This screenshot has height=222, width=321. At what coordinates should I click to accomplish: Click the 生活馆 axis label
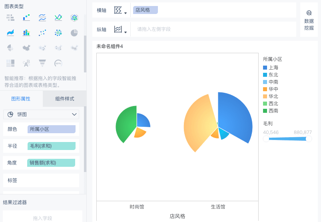click(218, 207)
